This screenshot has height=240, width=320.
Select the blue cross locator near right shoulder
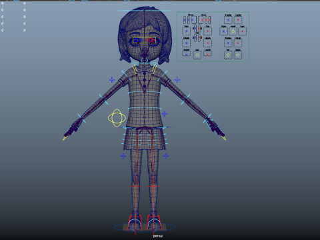177,79
